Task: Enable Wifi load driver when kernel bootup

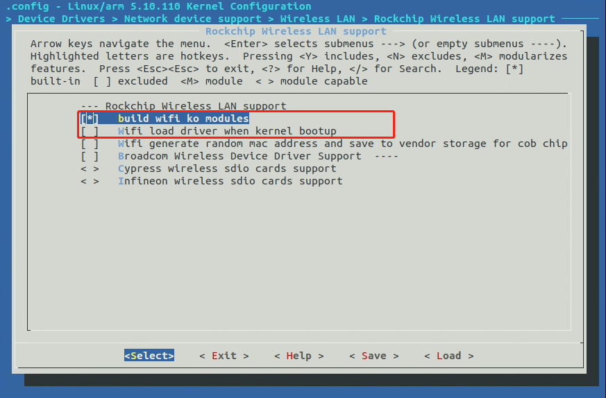Action: click(x=90, y=131)
